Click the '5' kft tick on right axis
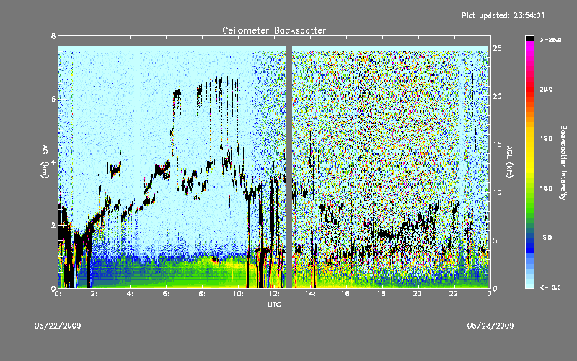This screenshot has height=361, width=577. (x=495, y=240)
